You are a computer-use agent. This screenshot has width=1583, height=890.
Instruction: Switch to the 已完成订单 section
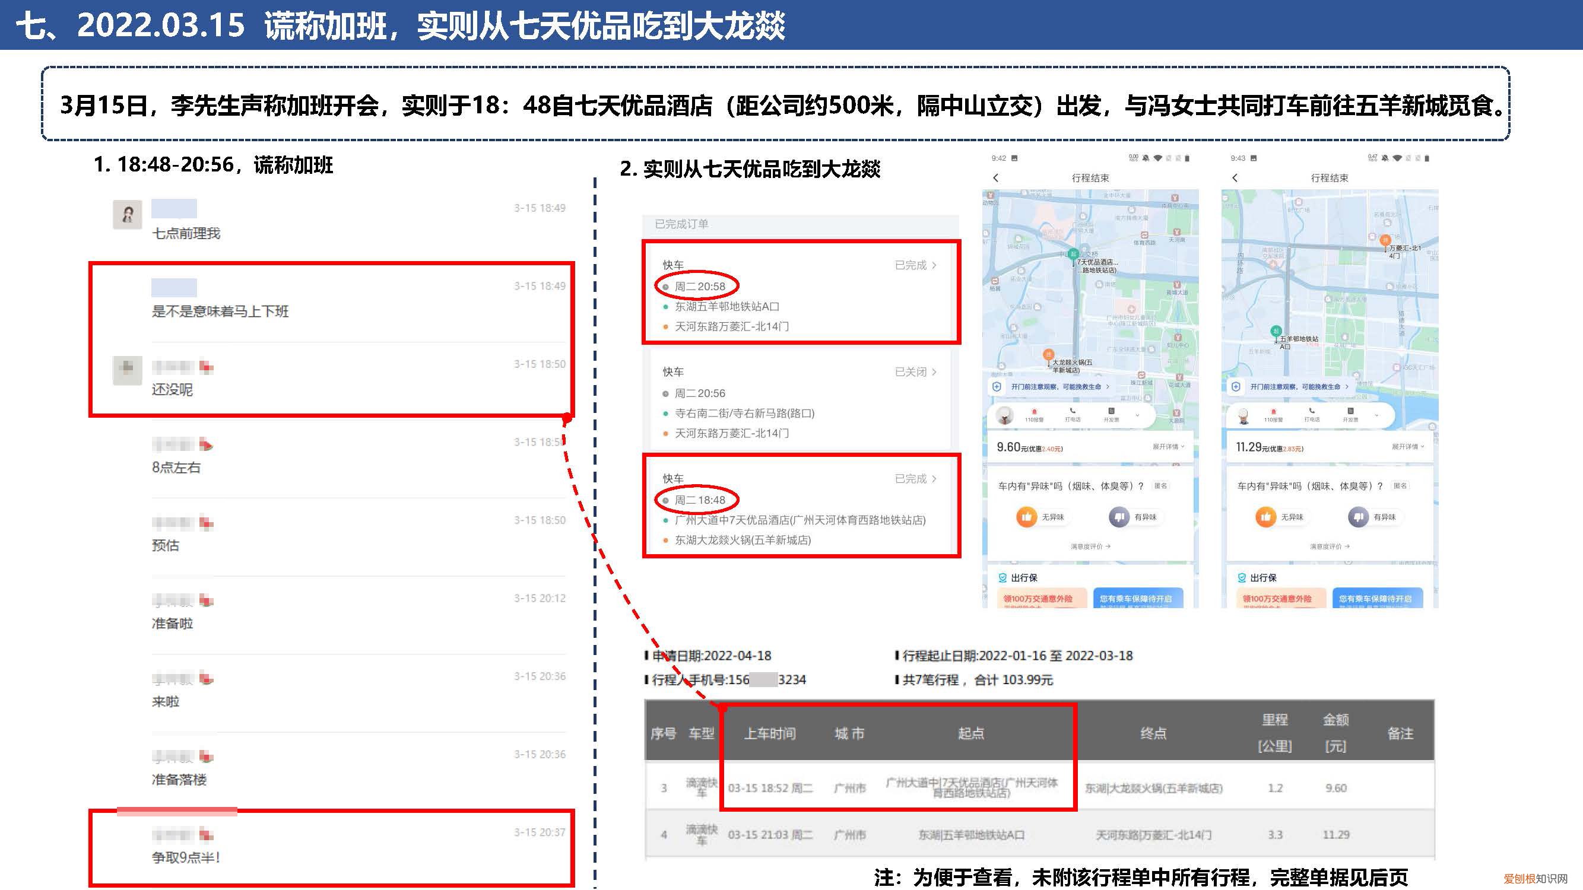point(682,225)
